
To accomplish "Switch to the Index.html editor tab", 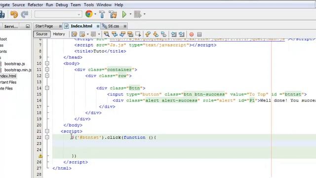I will pyautogui.click(x=81, y=26).
